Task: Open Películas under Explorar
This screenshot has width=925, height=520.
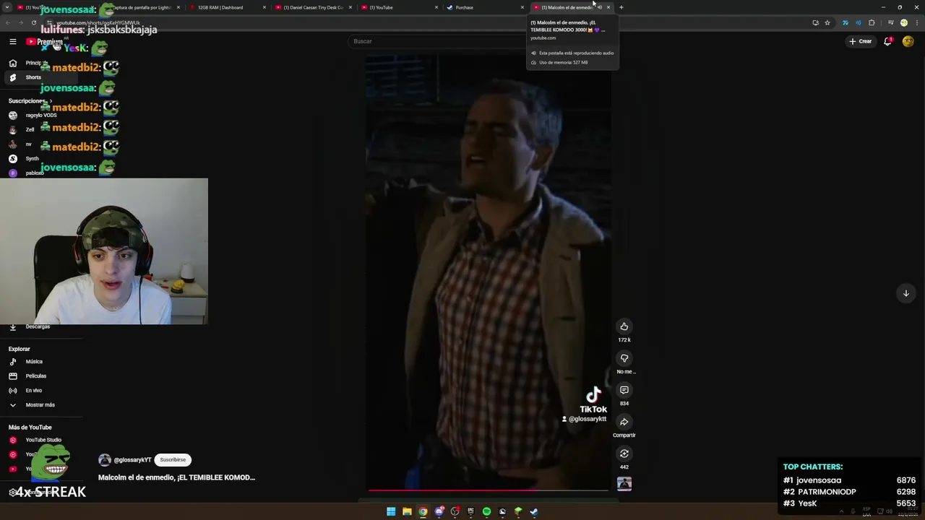Action: tap(35, 376)
